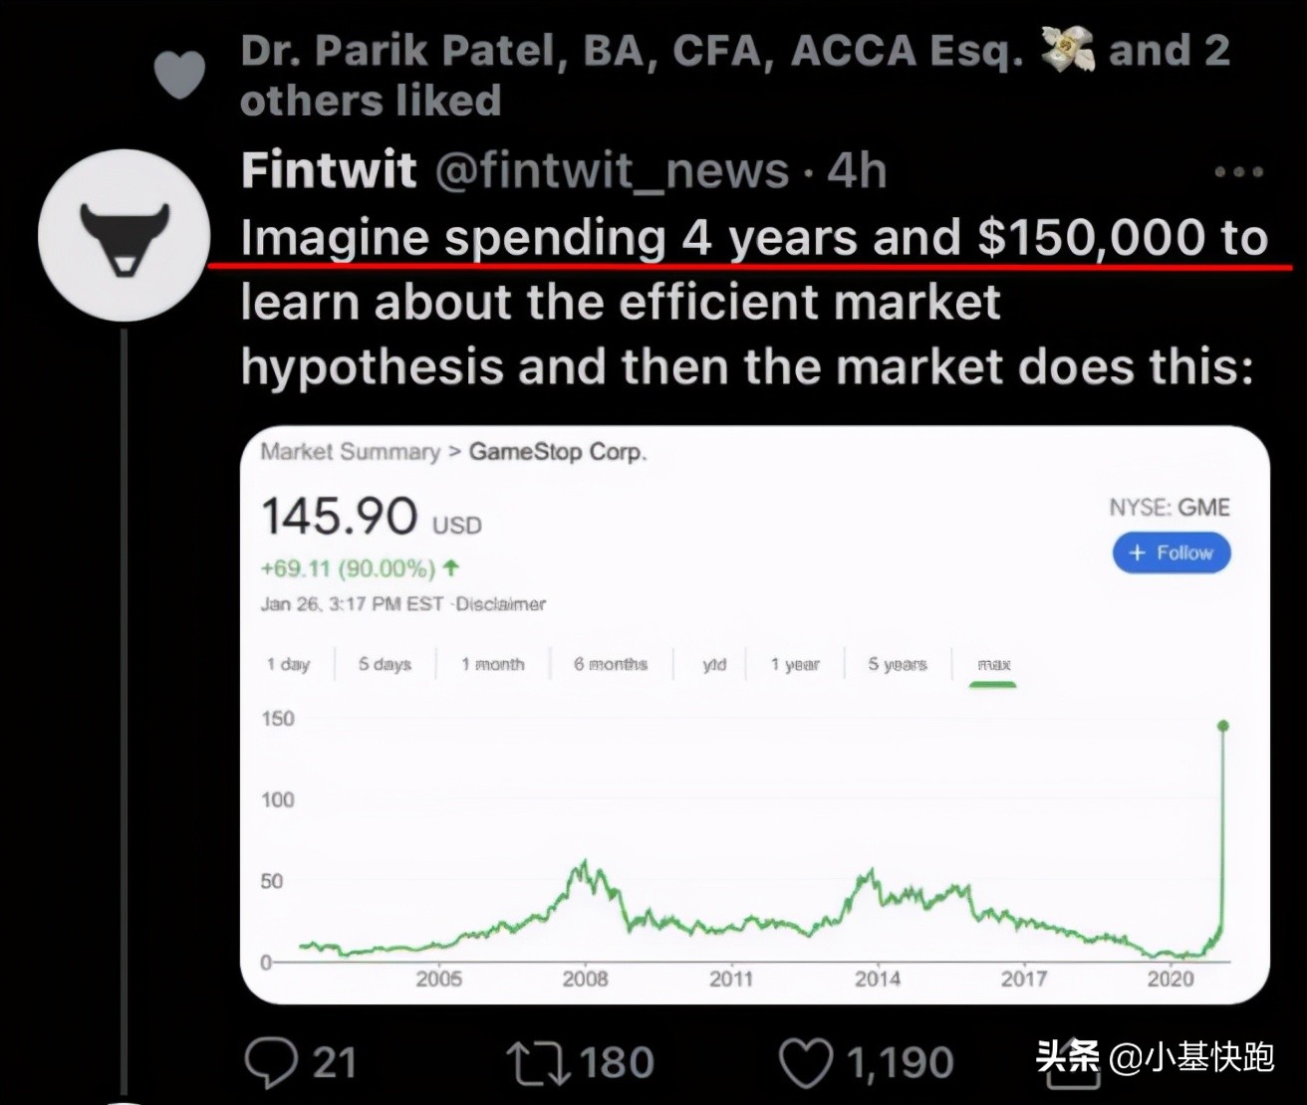Switch chart to 1 month range

point(492,664)
